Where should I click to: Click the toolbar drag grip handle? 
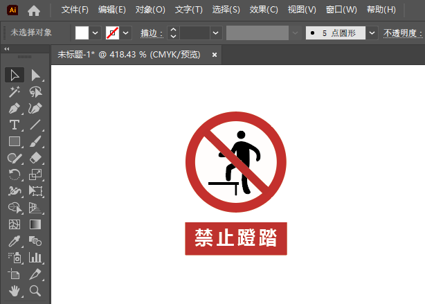click(x=25, y=57)
